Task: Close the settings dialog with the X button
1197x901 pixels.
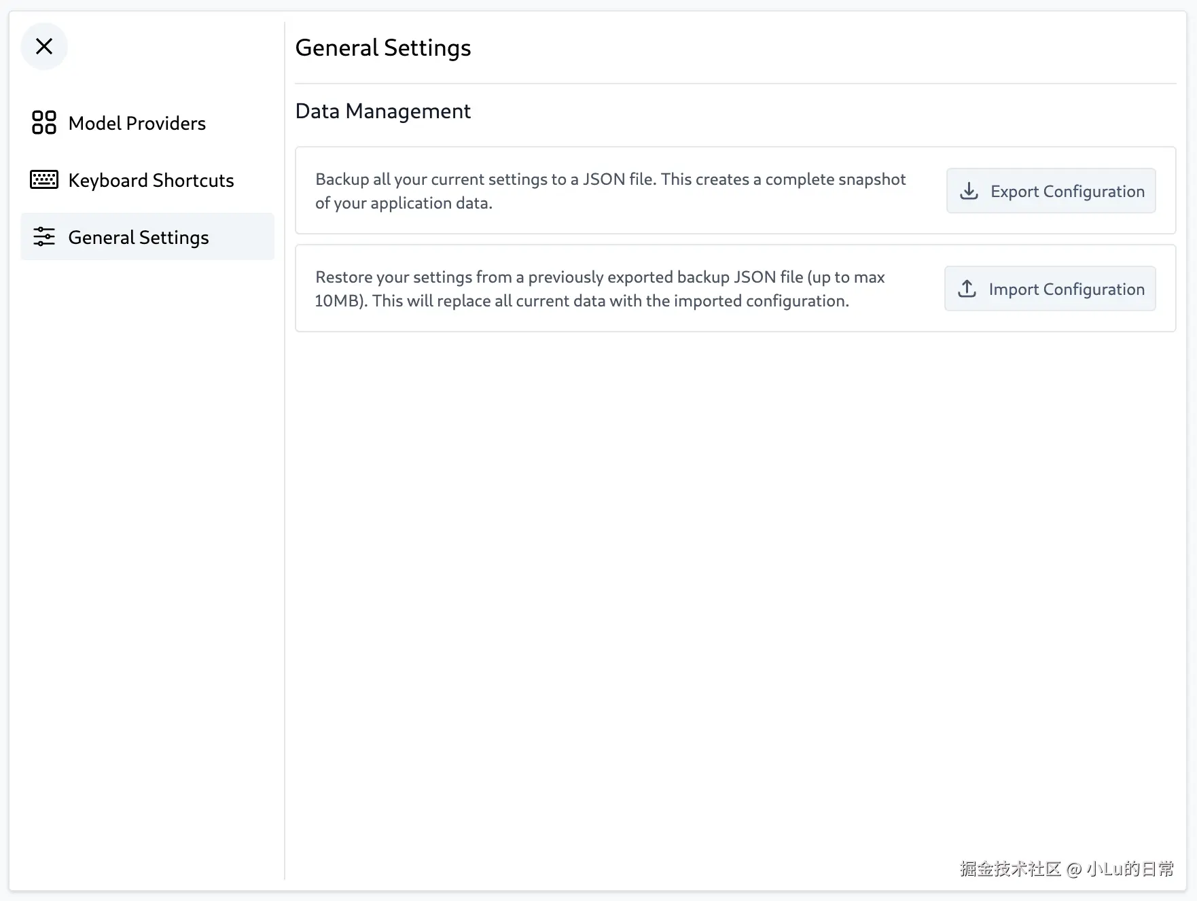Action: 44,46
